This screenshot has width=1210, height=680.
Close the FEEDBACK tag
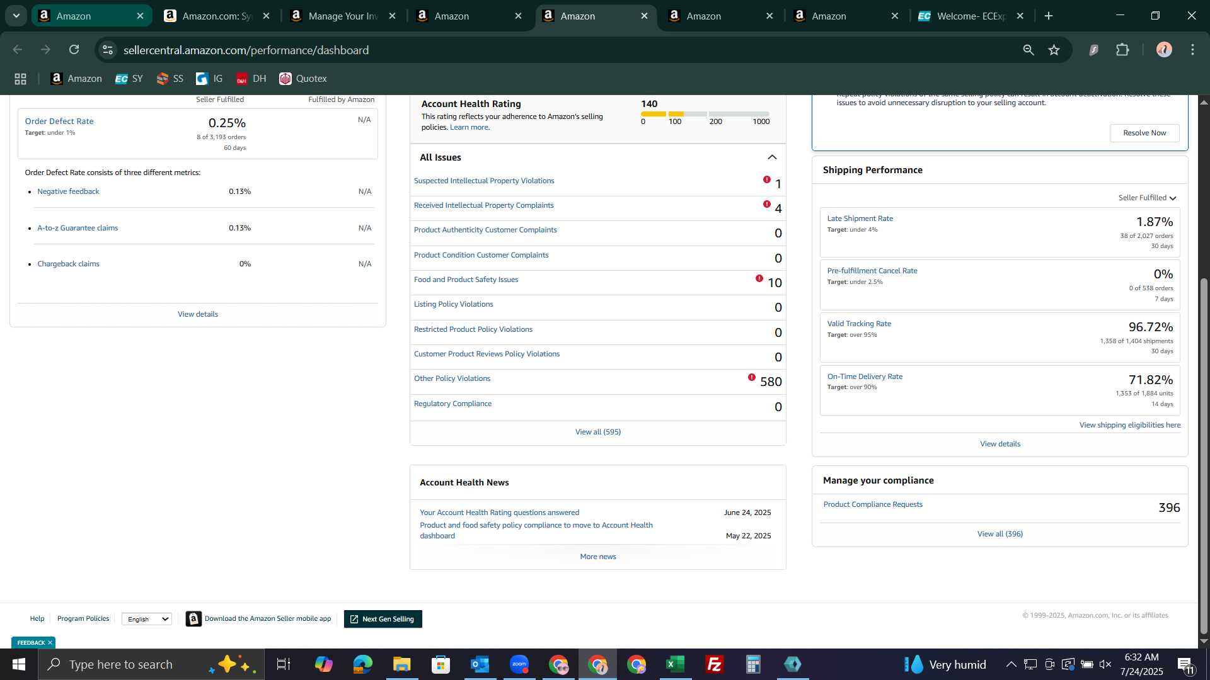click(50, 643)
